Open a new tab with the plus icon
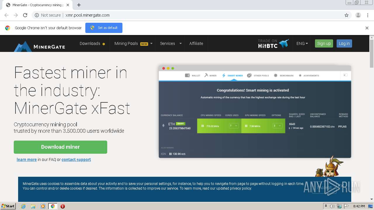Screen dimensions: 374x210 [x=79, y=5]
